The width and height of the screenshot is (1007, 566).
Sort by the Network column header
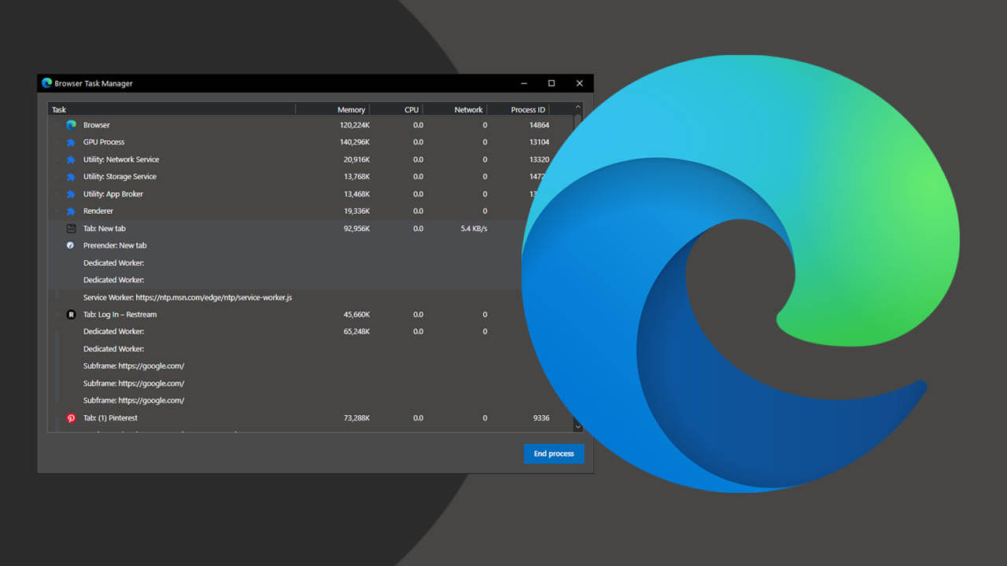click(455, 109)
